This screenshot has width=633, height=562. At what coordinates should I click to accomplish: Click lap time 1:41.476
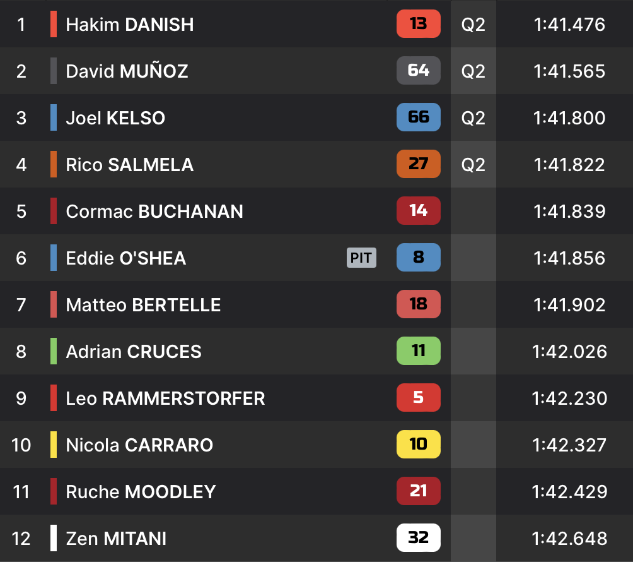(569, 24)
